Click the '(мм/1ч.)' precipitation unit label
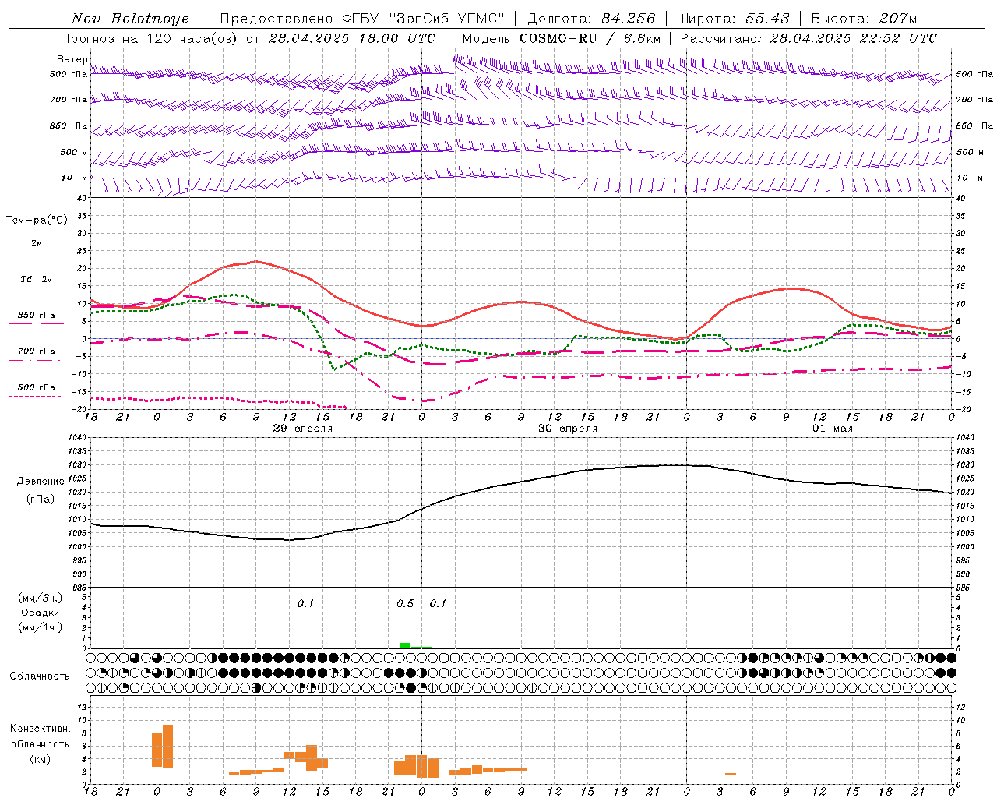Screen dimensions: 997x798 coord(41,627)
